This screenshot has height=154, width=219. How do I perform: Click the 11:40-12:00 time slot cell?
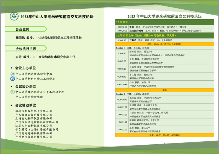pyautogui.click(x=122, y=129)
